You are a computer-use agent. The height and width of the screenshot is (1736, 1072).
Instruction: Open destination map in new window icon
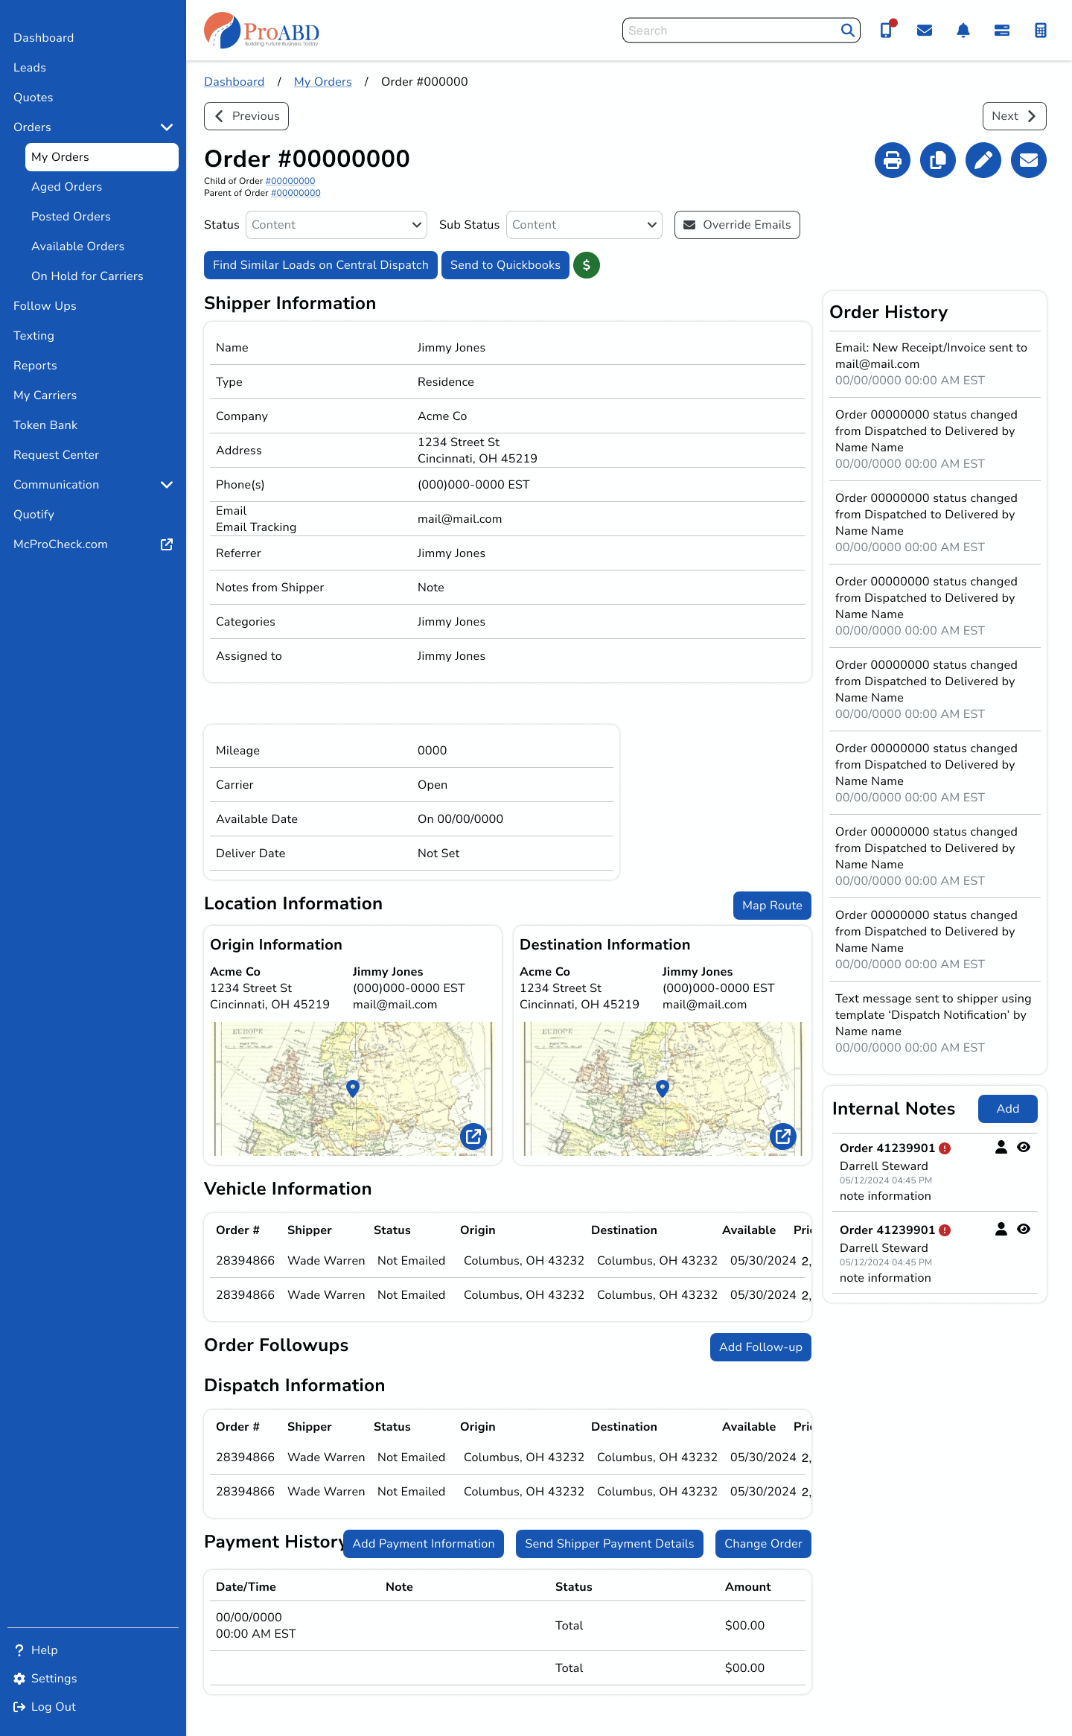(x=783, y=1136)
